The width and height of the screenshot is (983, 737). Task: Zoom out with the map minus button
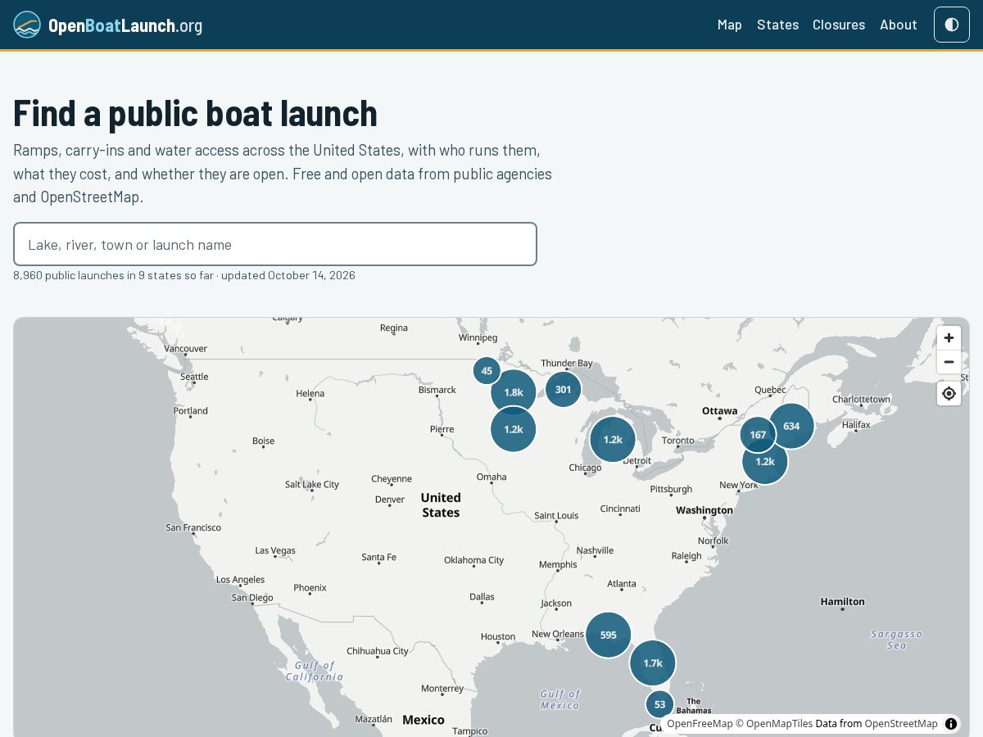point(949,362)
